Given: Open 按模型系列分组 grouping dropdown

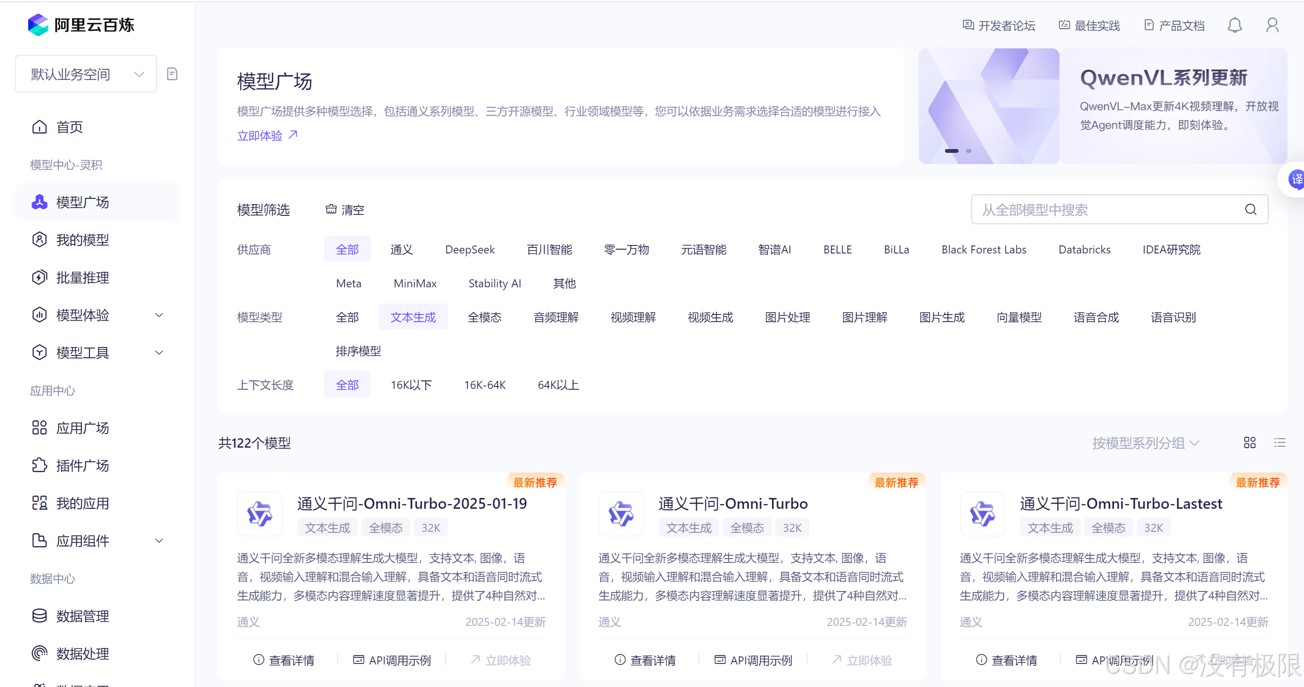Looking at the screenshot, I should 1145,443.
